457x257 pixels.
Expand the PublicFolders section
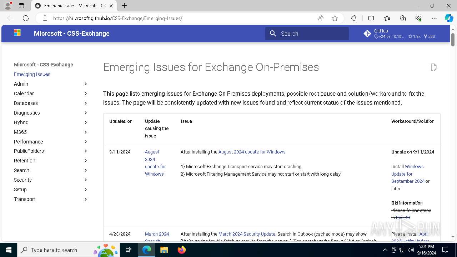[86, 151]
